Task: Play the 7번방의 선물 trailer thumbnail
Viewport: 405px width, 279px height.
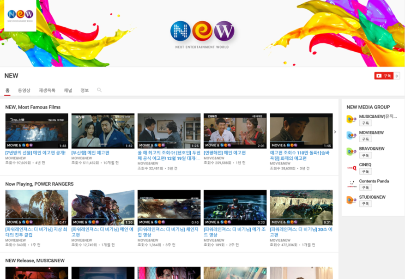Action: 36,131
